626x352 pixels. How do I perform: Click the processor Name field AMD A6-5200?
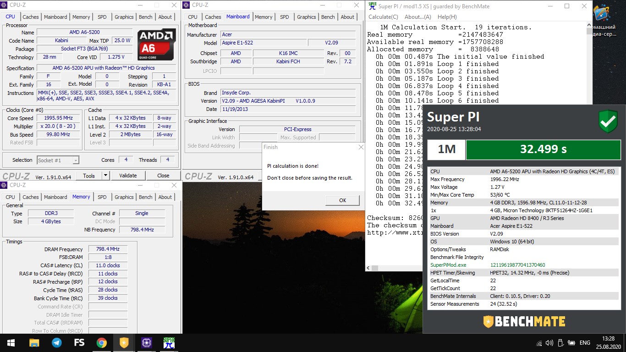84,33
